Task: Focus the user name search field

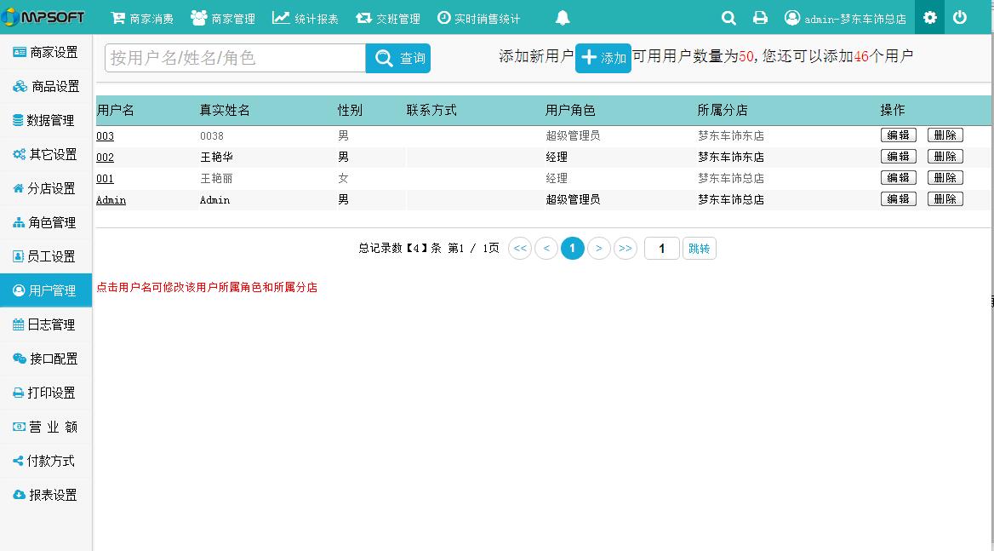Action: click(x=235, y=58)
